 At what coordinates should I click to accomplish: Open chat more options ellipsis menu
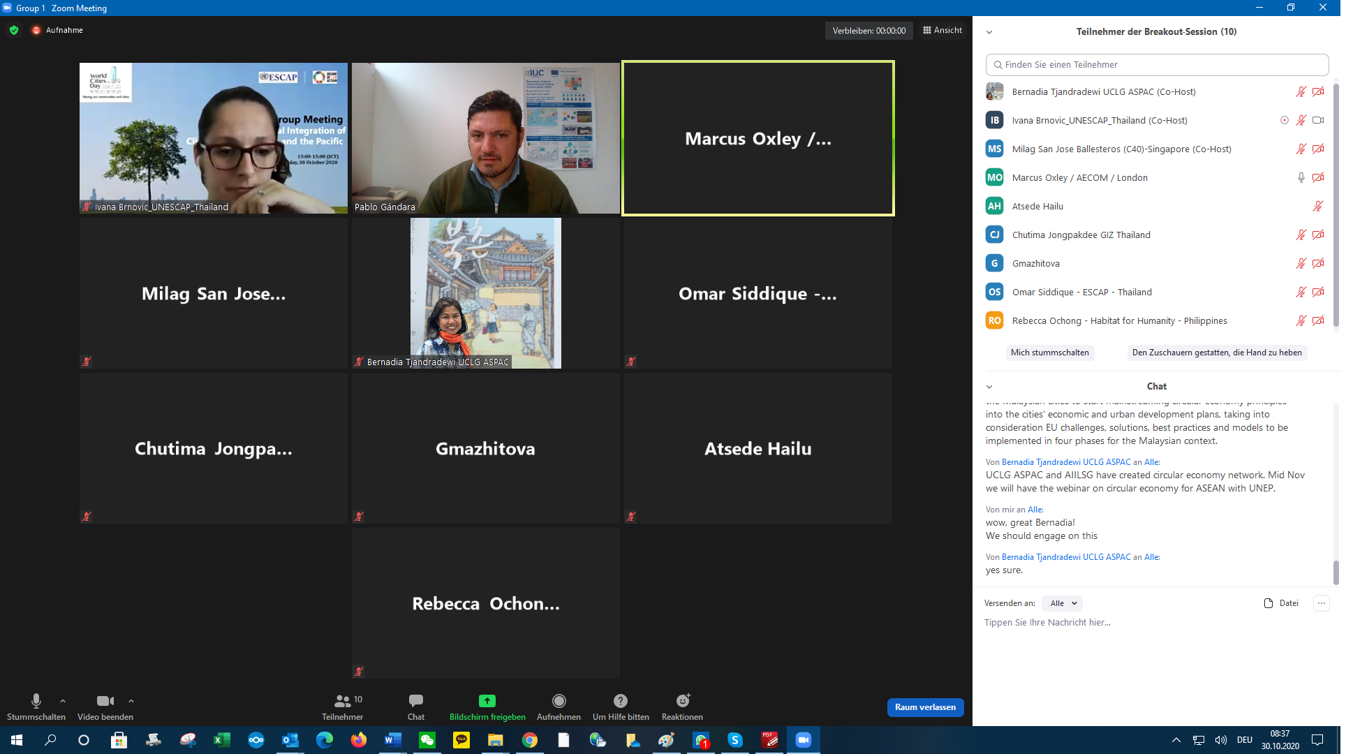coord(1321,603)
